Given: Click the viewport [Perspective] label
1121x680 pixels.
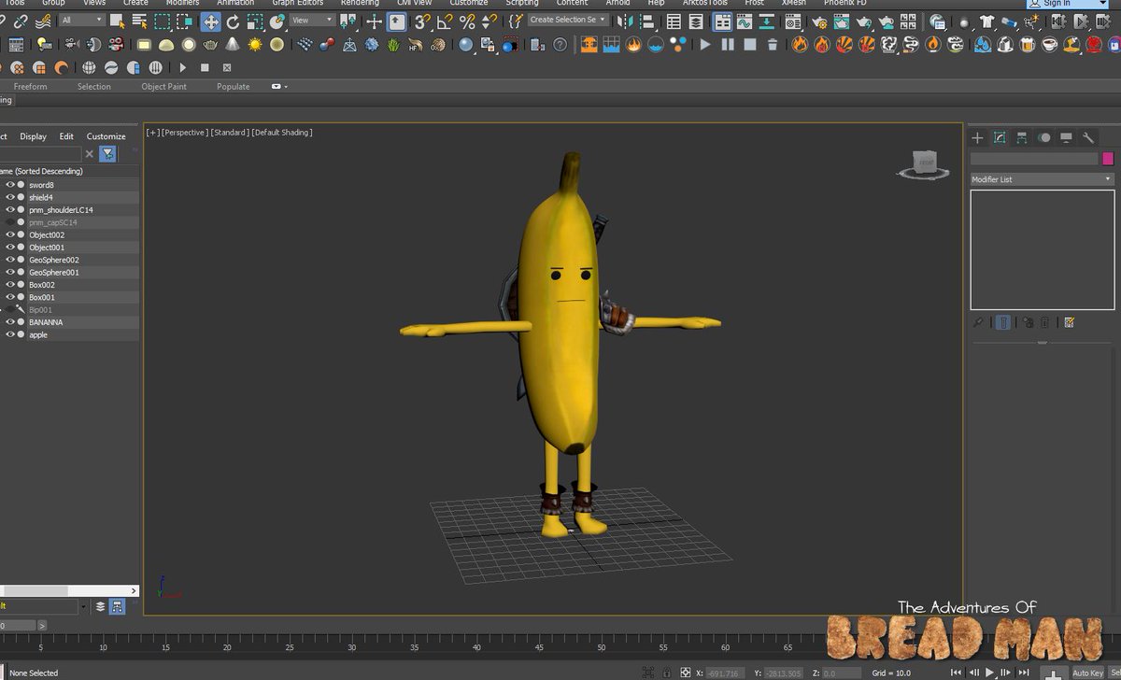Looking at the screenshot, I should 183,133.
